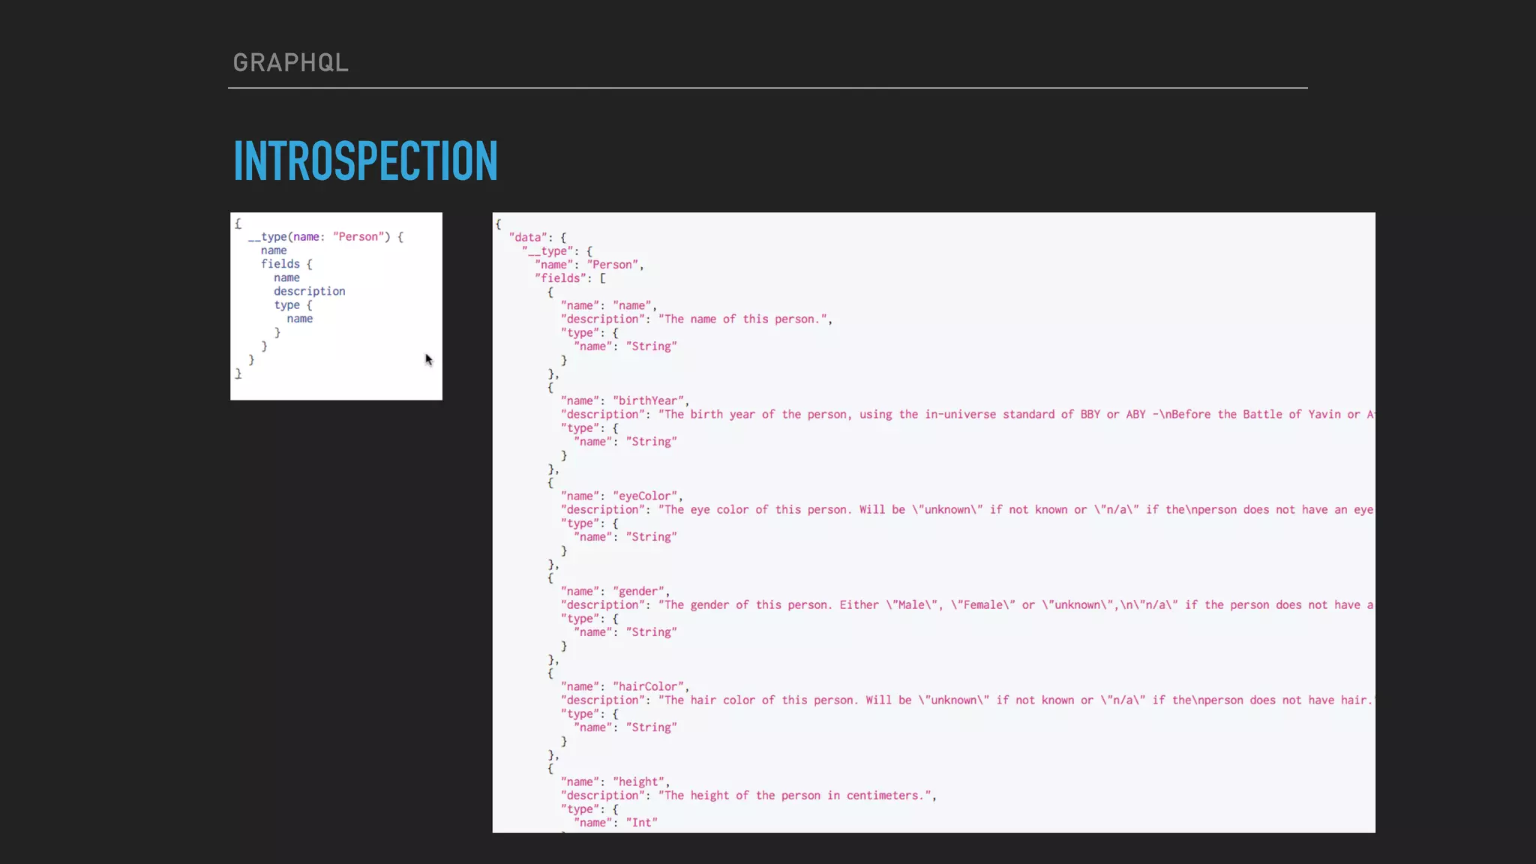Click the birth year description text line
1536x864 pixels.
pos(967,415)
